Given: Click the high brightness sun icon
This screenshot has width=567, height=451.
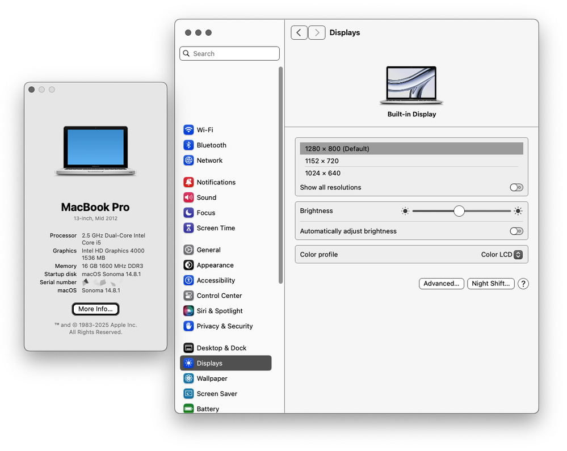Looking at the screenshot, I should coord(518,211).
